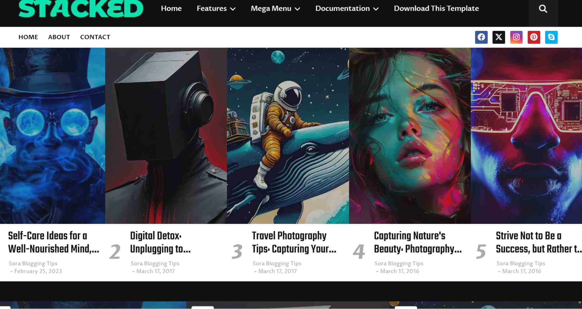Select ABOUT in the secondary menu
The width and height of the screenshot is (582, 309).
tap(59, 37)
